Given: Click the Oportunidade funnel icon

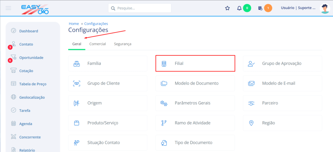Looking at the screenshot, I should (x=13, y=57).
